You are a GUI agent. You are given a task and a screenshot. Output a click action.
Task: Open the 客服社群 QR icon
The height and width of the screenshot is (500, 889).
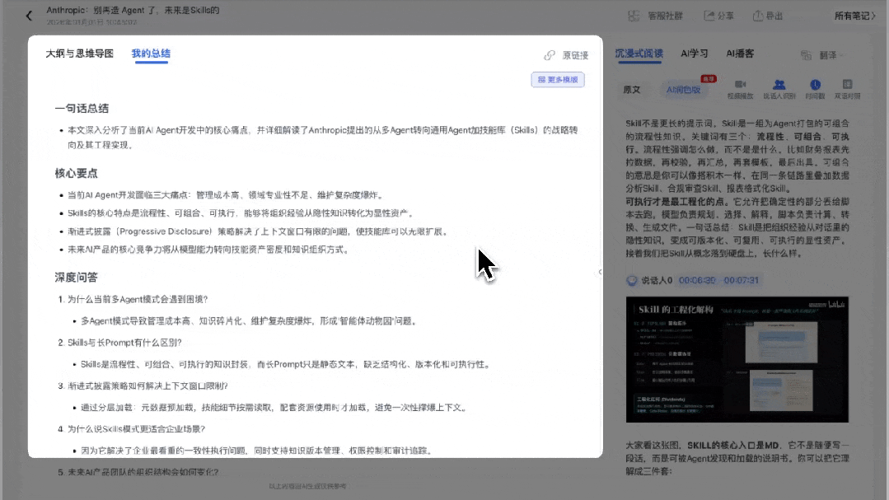(x=634, y=16)
